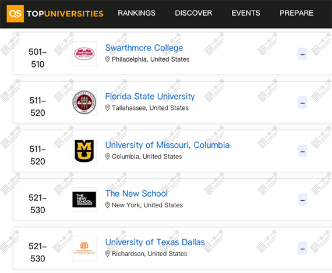The width and height of the screenshot is (332, 273).
Task: Open the Events menu
Action: click(x=246, y=13)
